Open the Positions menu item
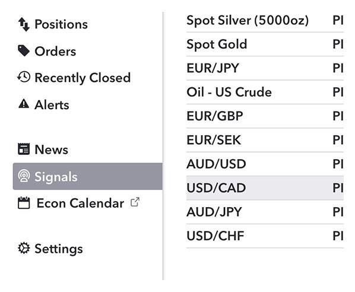This screenshot has width=355, height=292. point(53,24)
